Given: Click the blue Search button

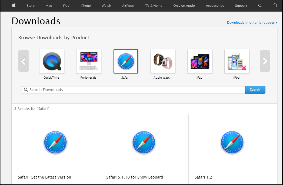Looking at the screenshot, I should [x=255, y=90].
